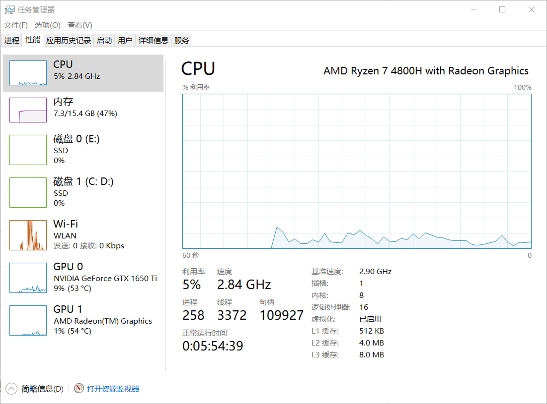The width and height of the screenshot is (547, 404).
Task: Open the 文件(F) menu
Action: point(16,25)
